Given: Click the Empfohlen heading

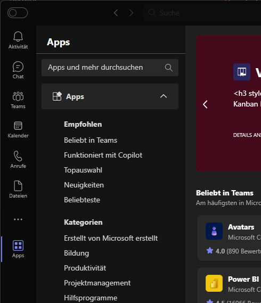Looking at the screenshot, I should click(83, 124).
